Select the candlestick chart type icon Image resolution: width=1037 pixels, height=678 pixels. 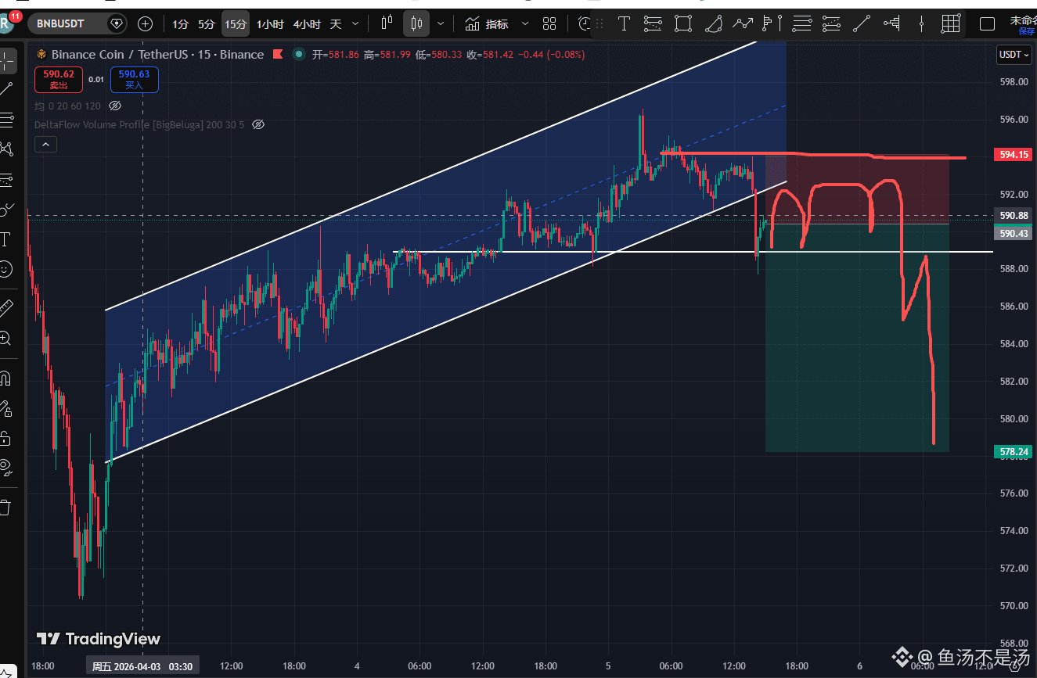[x=416, y=23]
